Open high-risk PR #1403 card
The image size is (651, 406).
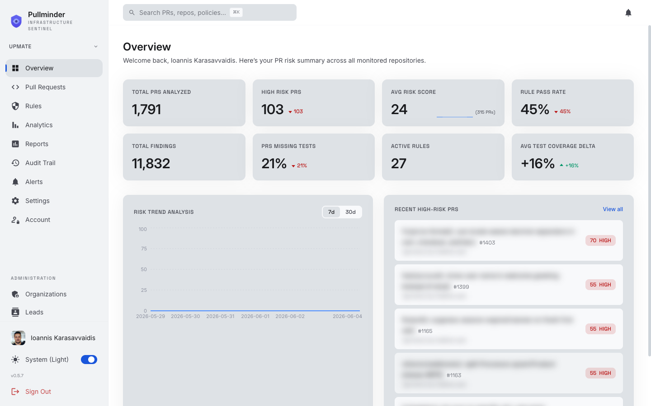click(509, 240)
